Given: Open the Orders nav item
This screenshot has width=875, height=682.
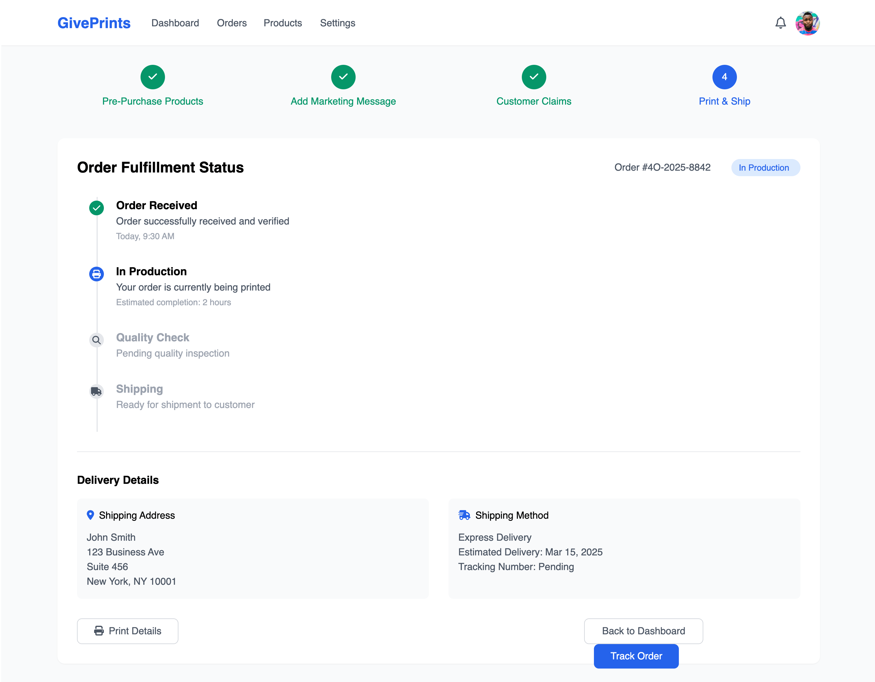Looking at the screenshot, I should 232,23.
